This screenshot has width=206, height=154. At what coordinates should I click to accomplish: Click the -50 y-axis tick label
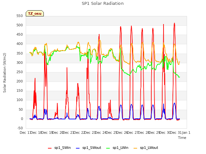click(20, 128)
